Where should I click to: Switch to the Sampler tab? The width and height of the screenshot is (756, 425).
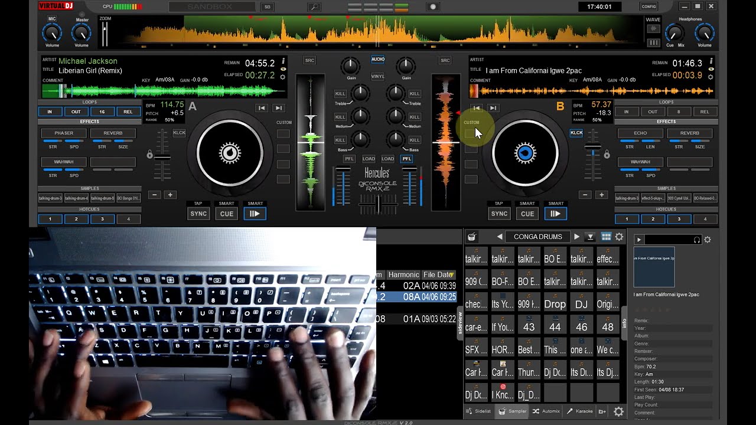pyautogui.click(x=513, y=411)
